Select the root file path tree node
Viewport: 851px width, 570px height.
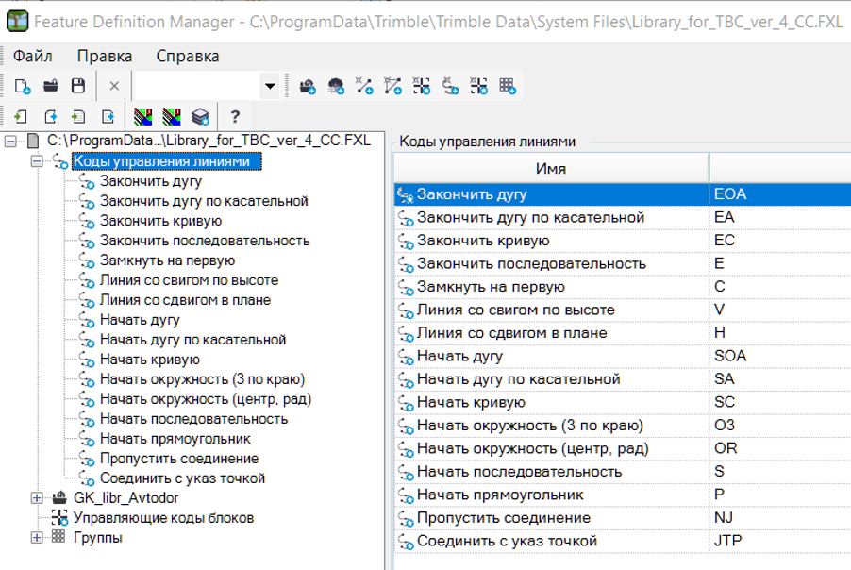coord(209,141)
